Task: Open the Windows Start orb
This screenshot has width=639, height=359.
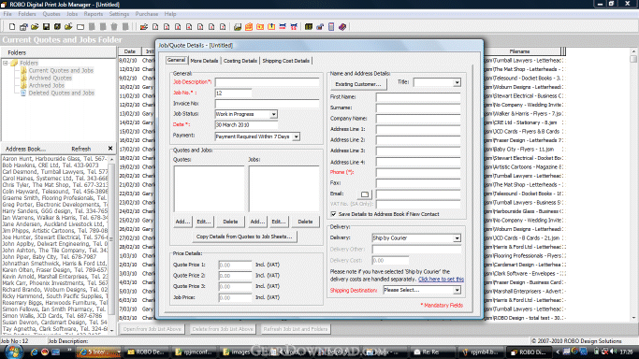Action: click(13, 352)
